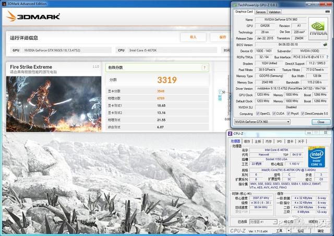
Task: Click the GPU-Z GPU value GM206
Action: coord(265,26)
